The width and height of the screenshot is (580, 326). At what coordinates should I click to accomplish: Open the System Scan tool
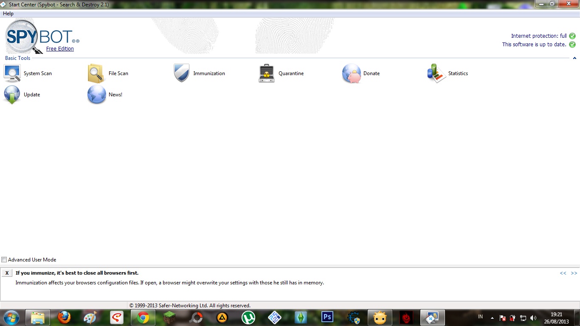pos(28,73)
